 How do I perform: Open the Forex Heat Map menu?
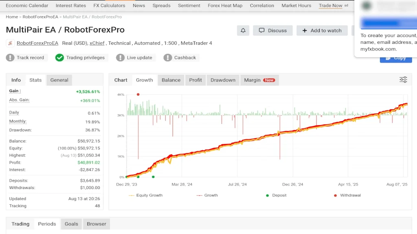coord(225,6)
